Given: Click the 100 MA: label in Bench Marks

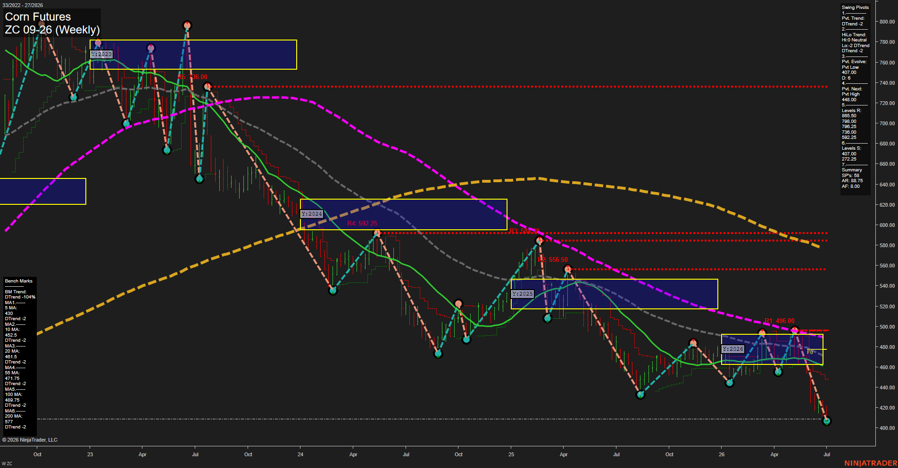Looking at the screenshot, I should tap(14, 395).
